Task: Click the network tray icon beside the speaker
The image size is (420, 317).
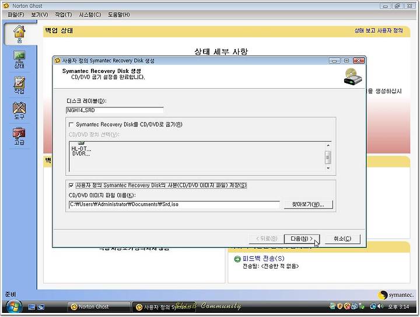Action: (x=373, y=306)
